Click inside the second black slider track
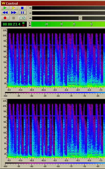Viewport: 105px width, 169px height. [x=68, y=13]
